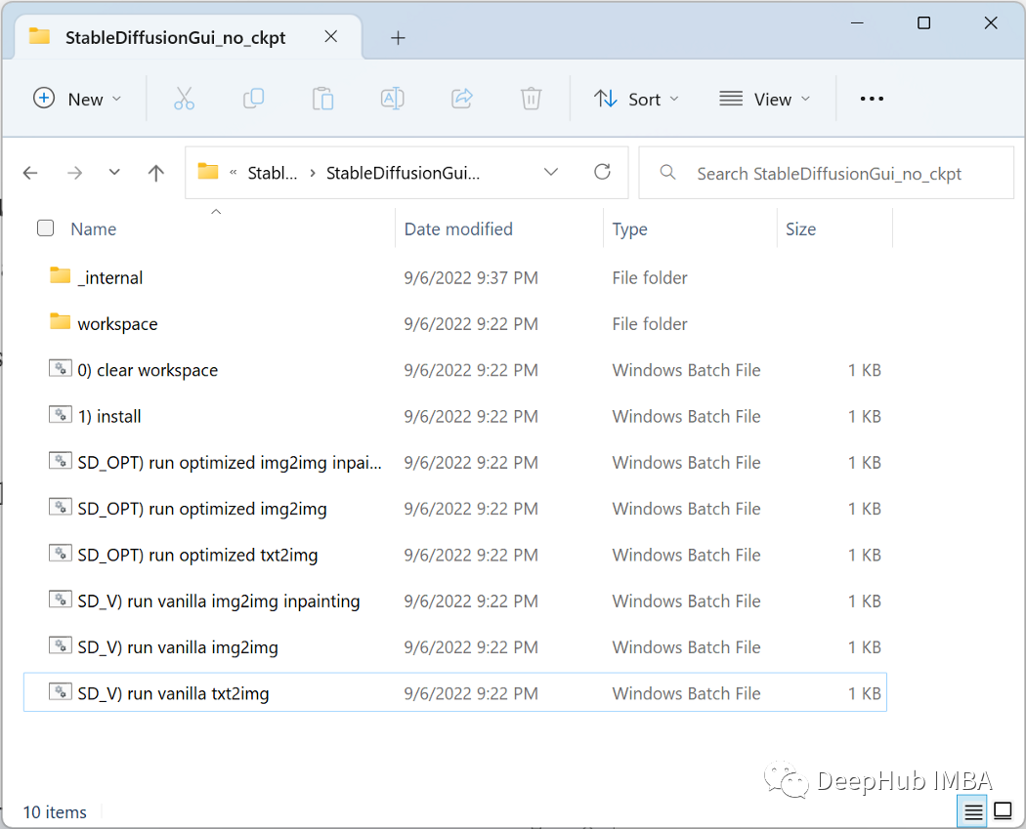Expand breadcrumb chevron after Stabl...
The height and width of the screenshot is (829, 1026).
point(313,173)
